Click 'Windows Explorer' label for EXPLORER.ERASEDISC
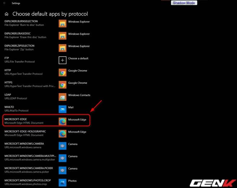Screen dimensions: 237x188 [79, 34]
